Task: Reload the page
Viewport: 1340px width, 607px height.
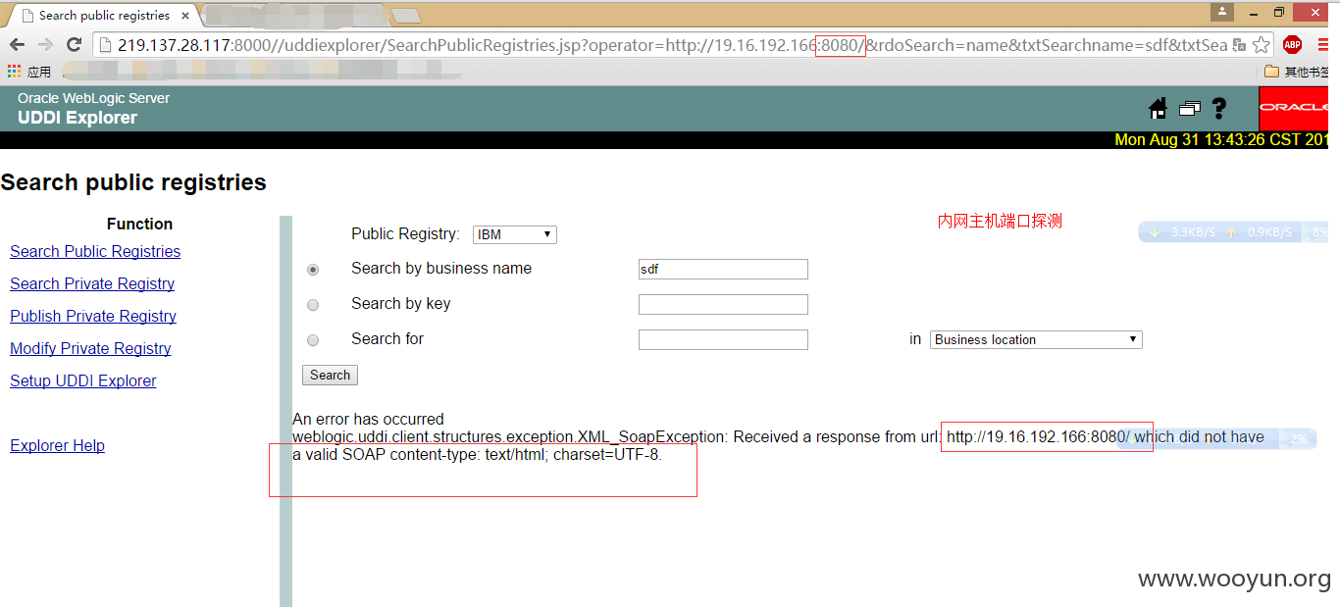Action: pyautogui.click(x=74, y=45)
